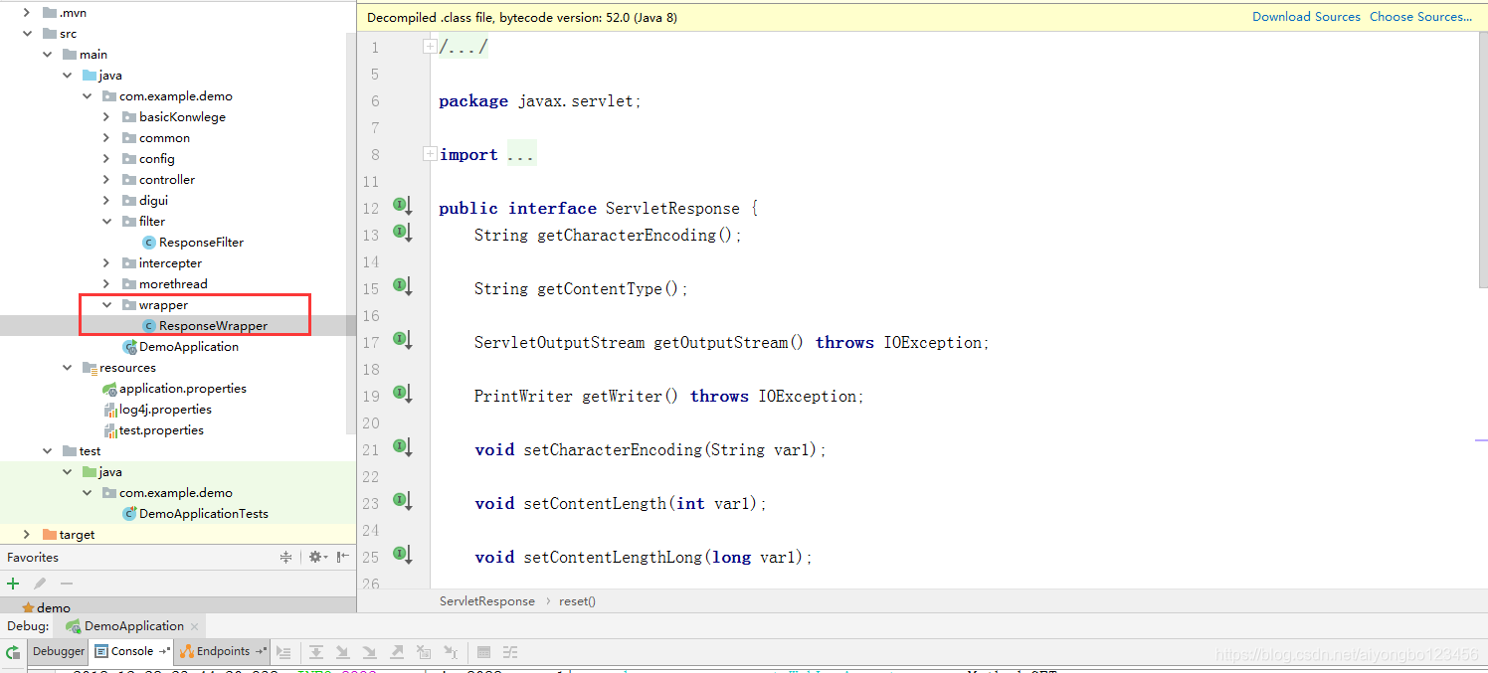Collapse the wrapper package
The image size is (1488, 673).
tap(106, 305)
